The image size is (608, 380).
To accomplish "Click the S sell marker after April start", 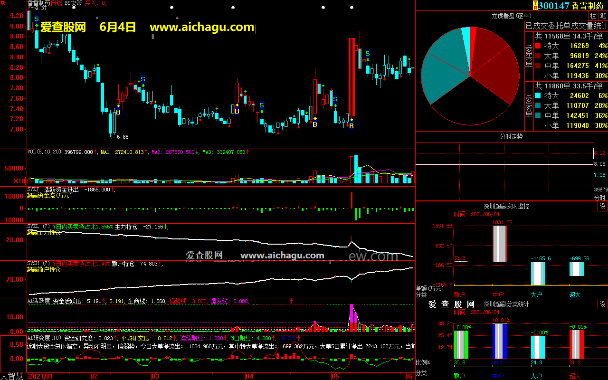I will click(x=261, y=105).
